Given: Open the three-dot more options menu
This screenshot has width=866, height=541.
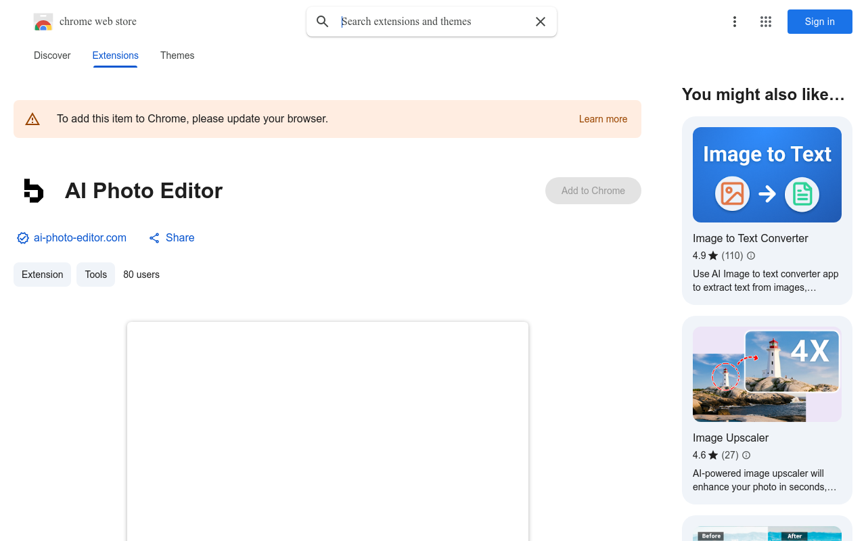Looking at the screenshot, I should click(x=735, y=22).
